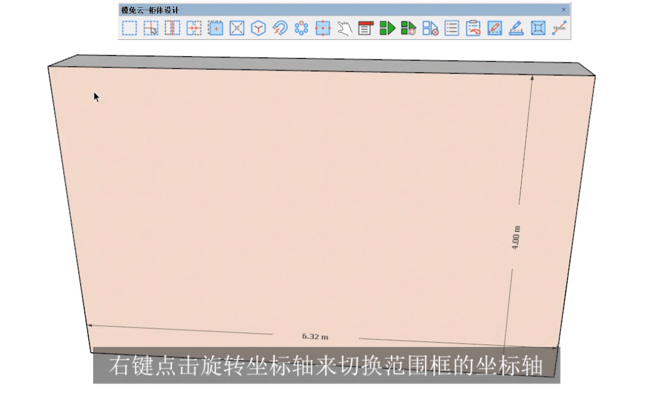Click the panels with red delete icon
The height and width of the screenshot is (397, 653).
pyautogui.click(x=430, y=28)
